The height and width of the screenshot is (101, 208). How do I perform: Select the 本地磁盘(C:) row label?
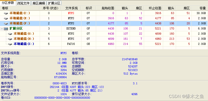(x=20, y=13)
